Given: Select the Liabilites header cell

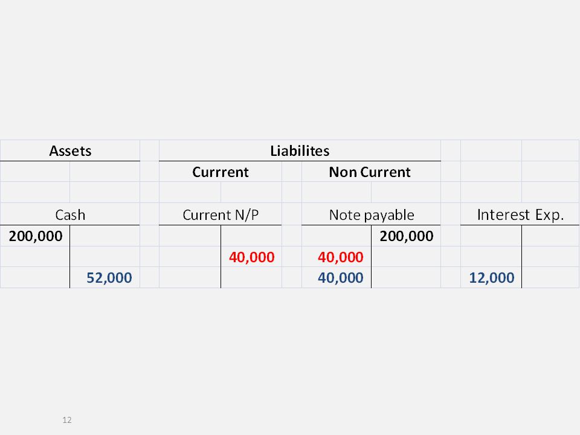Looking at the screenshot, I should click(300, 150).
